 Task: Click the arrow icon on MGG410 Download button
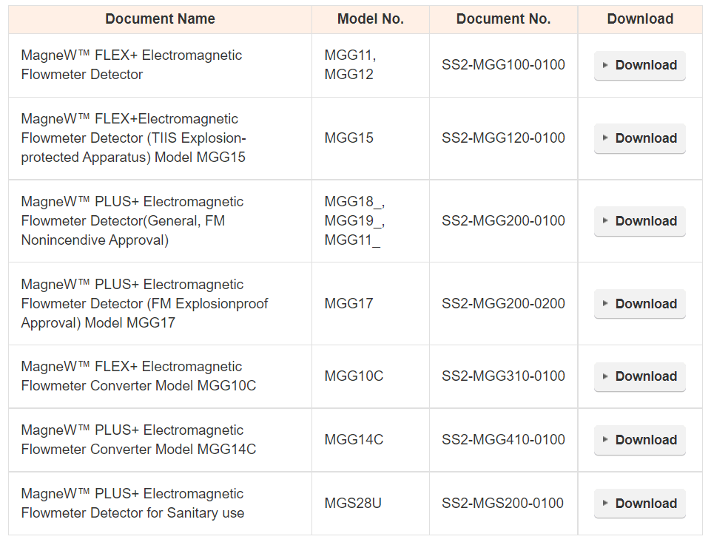[605, 440]
